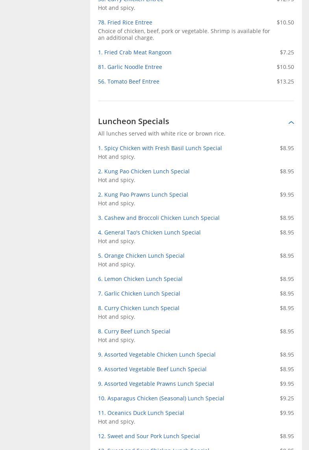Pick Kung Pao Chicken Lunch Special

(144, 171)
